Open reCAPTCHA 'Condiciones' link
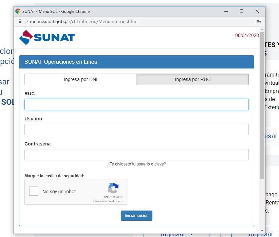This screenshot has height=237, width=279. (x=115, y=201)
